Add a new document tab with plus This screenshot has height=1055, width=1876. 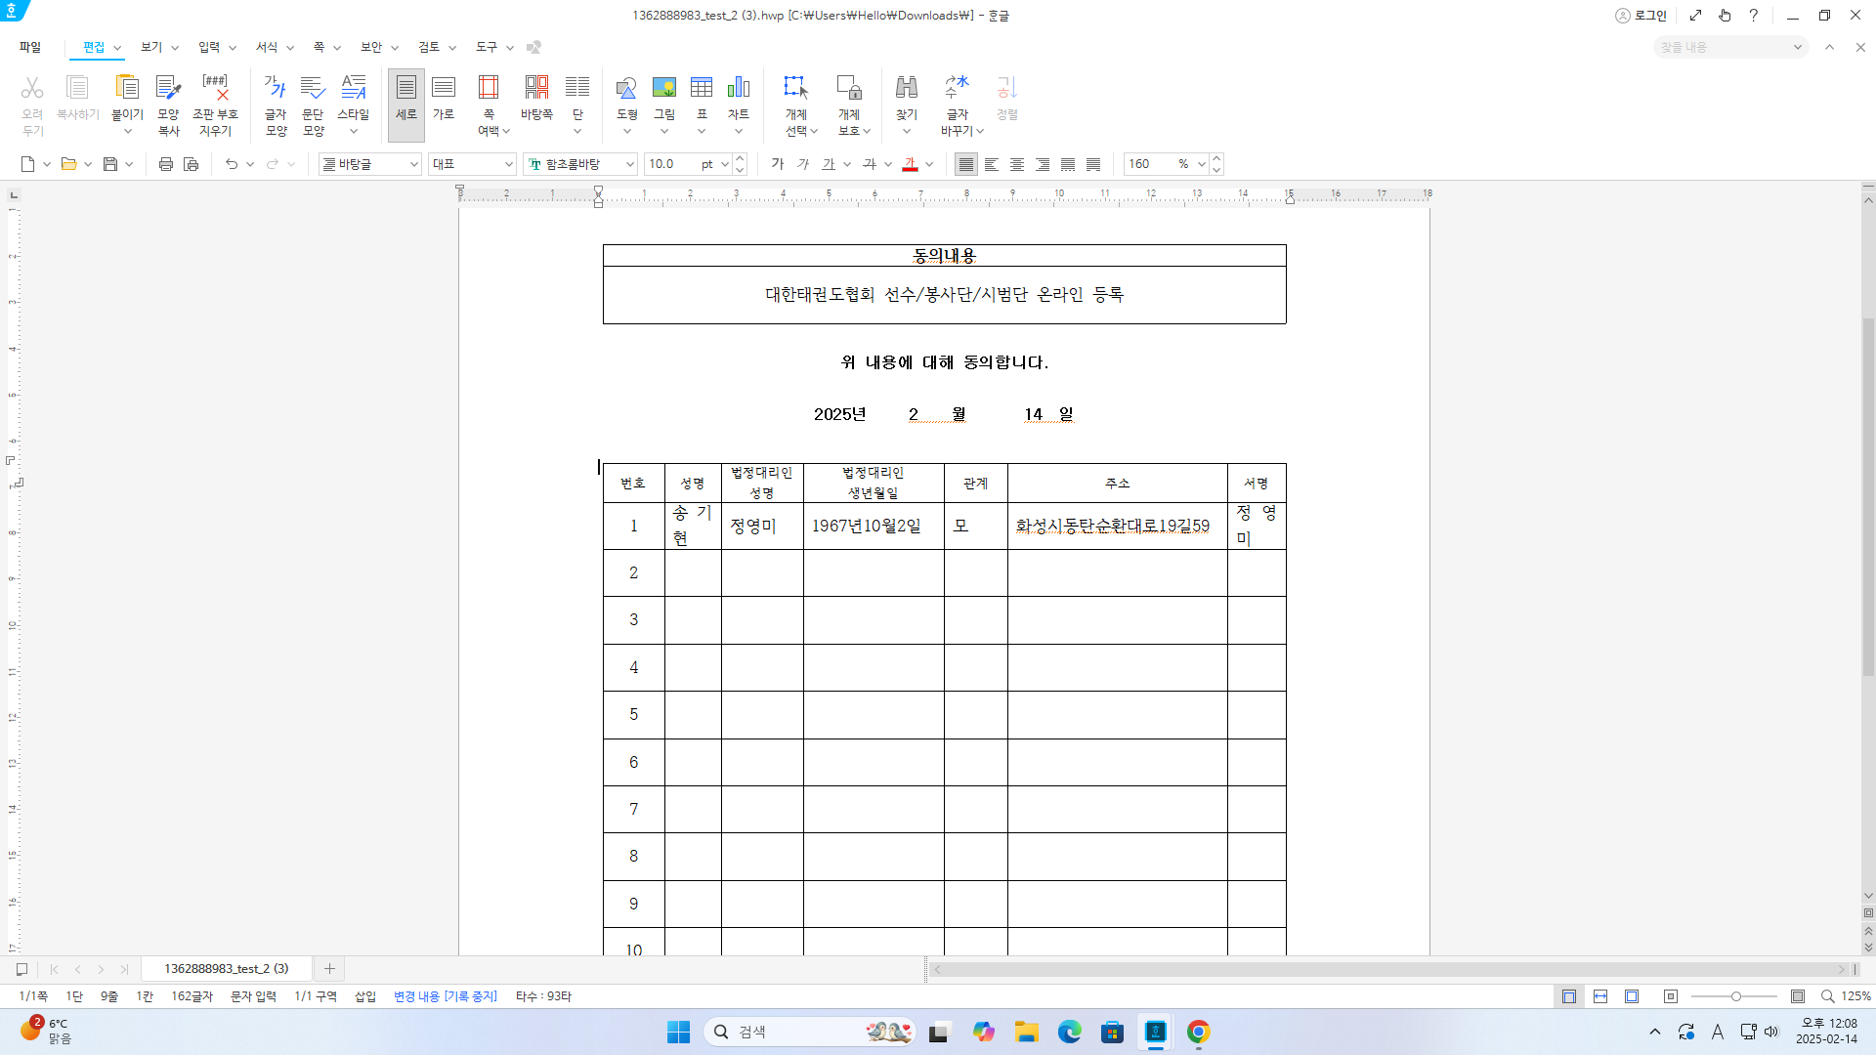point(329,968)
